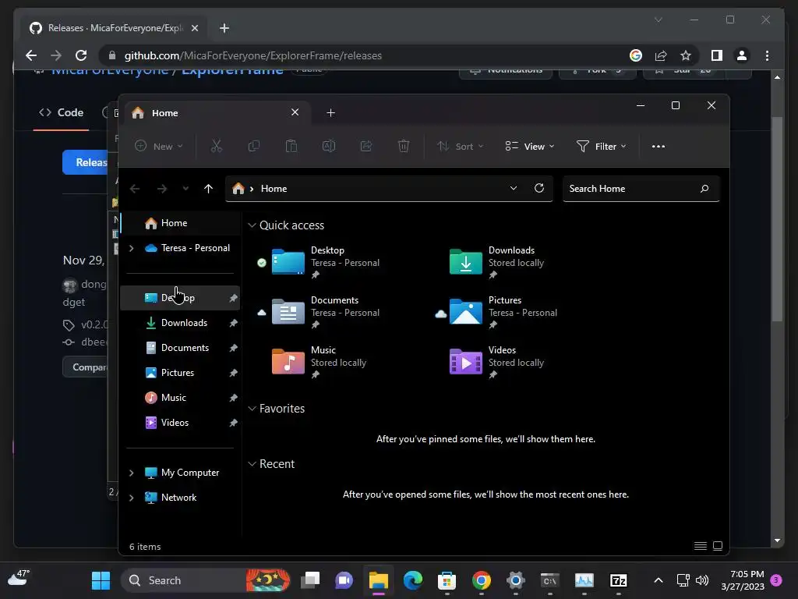Open the Filter dropdown in Explorer toolbar
Screen dimensions: 798x599
tap(601, 146)
